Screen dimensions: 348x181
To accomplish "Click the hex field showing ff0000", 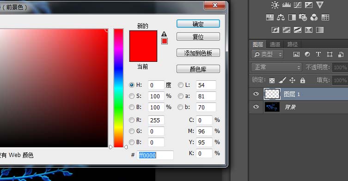I will tap(155, 155).
